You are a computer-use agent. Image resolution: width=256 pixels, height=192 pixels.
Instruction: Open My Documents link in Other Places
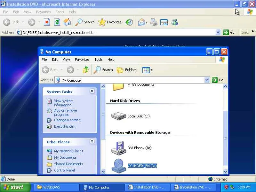[x=65, y=157]
